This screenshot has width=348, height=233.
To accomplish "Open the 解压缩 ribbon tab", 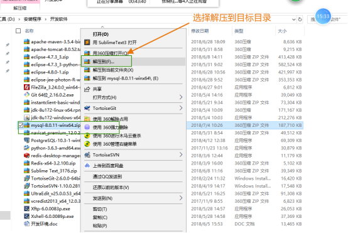I will [19, 8].
